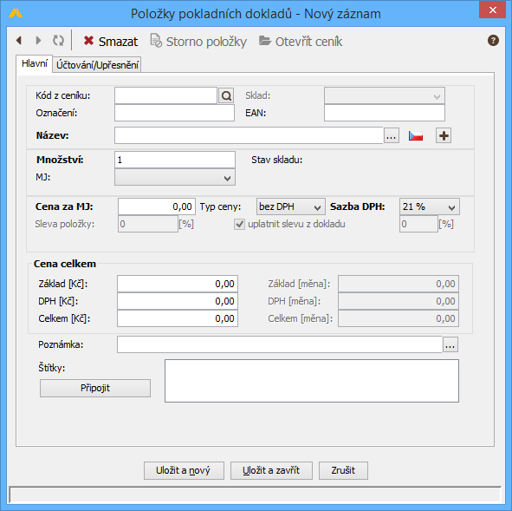Switch to Účtování/Upřesnění tab
This screenshot has height=511, width=512.
pos(97,65)
